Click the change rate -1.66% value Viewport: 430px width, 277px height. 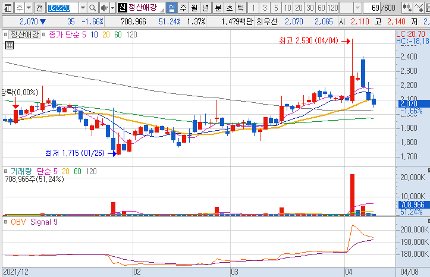pos(93,21)
